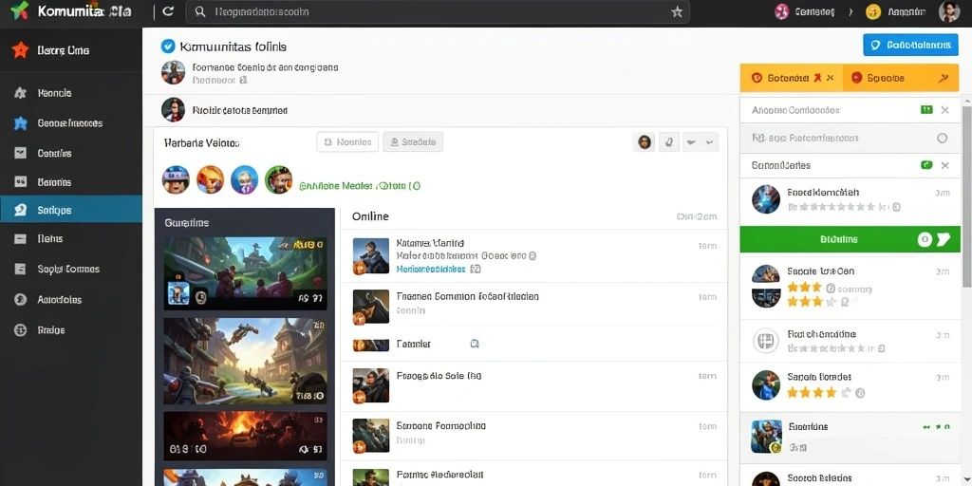Click the right panel scrollbar up arrow
This screenshot has width=972, height=486.
point(965,102)
